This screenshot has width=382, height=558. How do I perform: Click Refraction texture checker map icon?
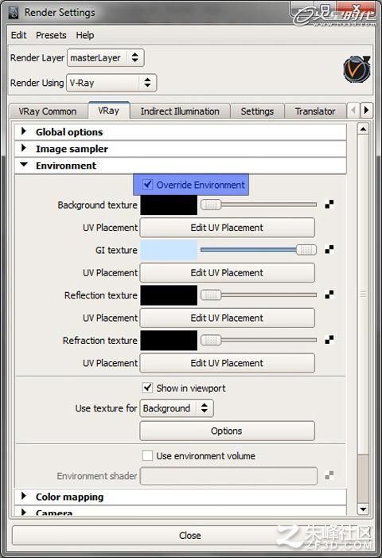pos(329,340)
